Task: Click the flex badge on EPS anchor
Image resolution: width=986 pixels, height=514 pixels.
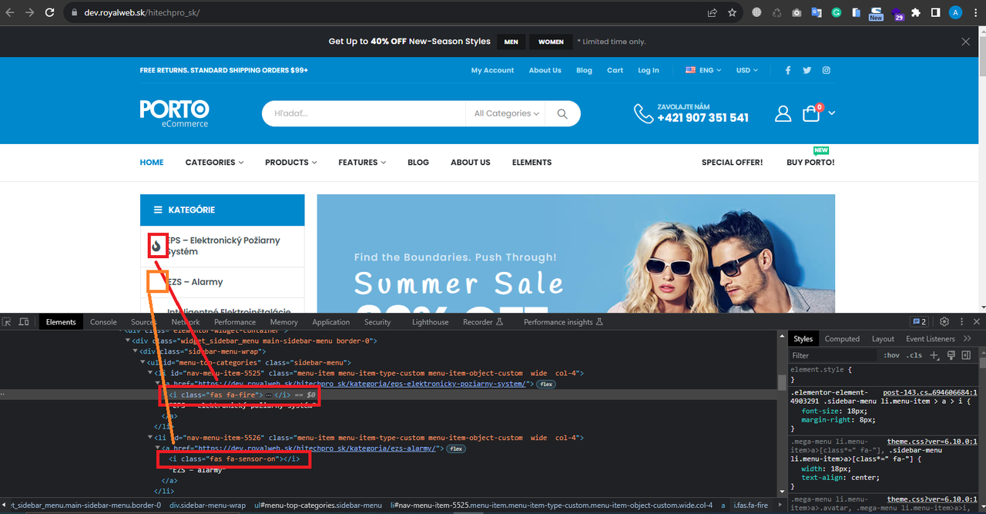Action: coord(546,384)
